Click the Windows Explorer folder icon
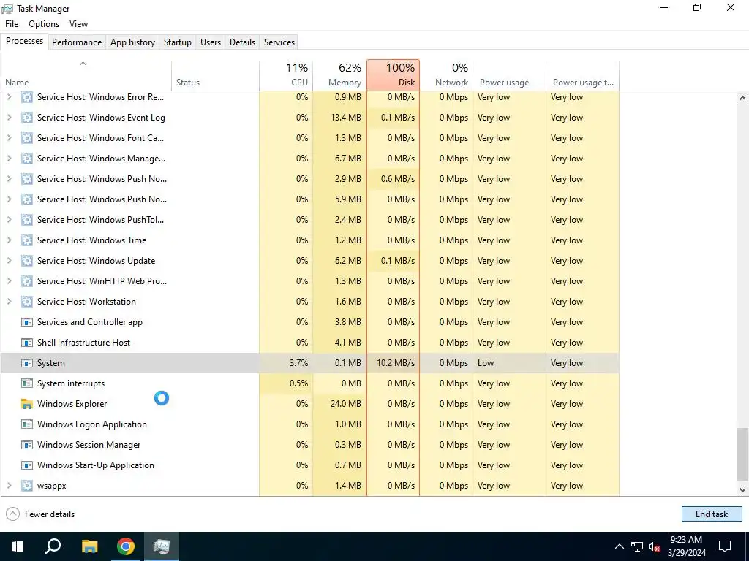Viewport: 749px width, 561px height. click(x=27, y=403)
